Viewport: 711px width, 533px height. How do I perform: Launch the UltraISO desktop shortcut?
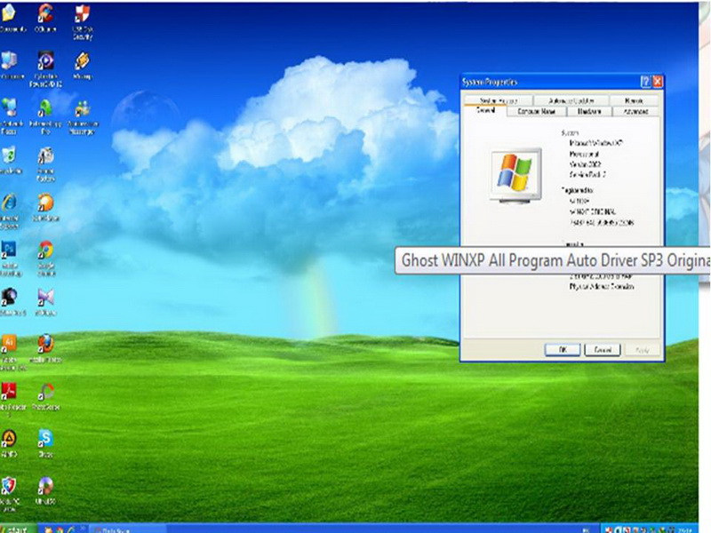(45, 487)
